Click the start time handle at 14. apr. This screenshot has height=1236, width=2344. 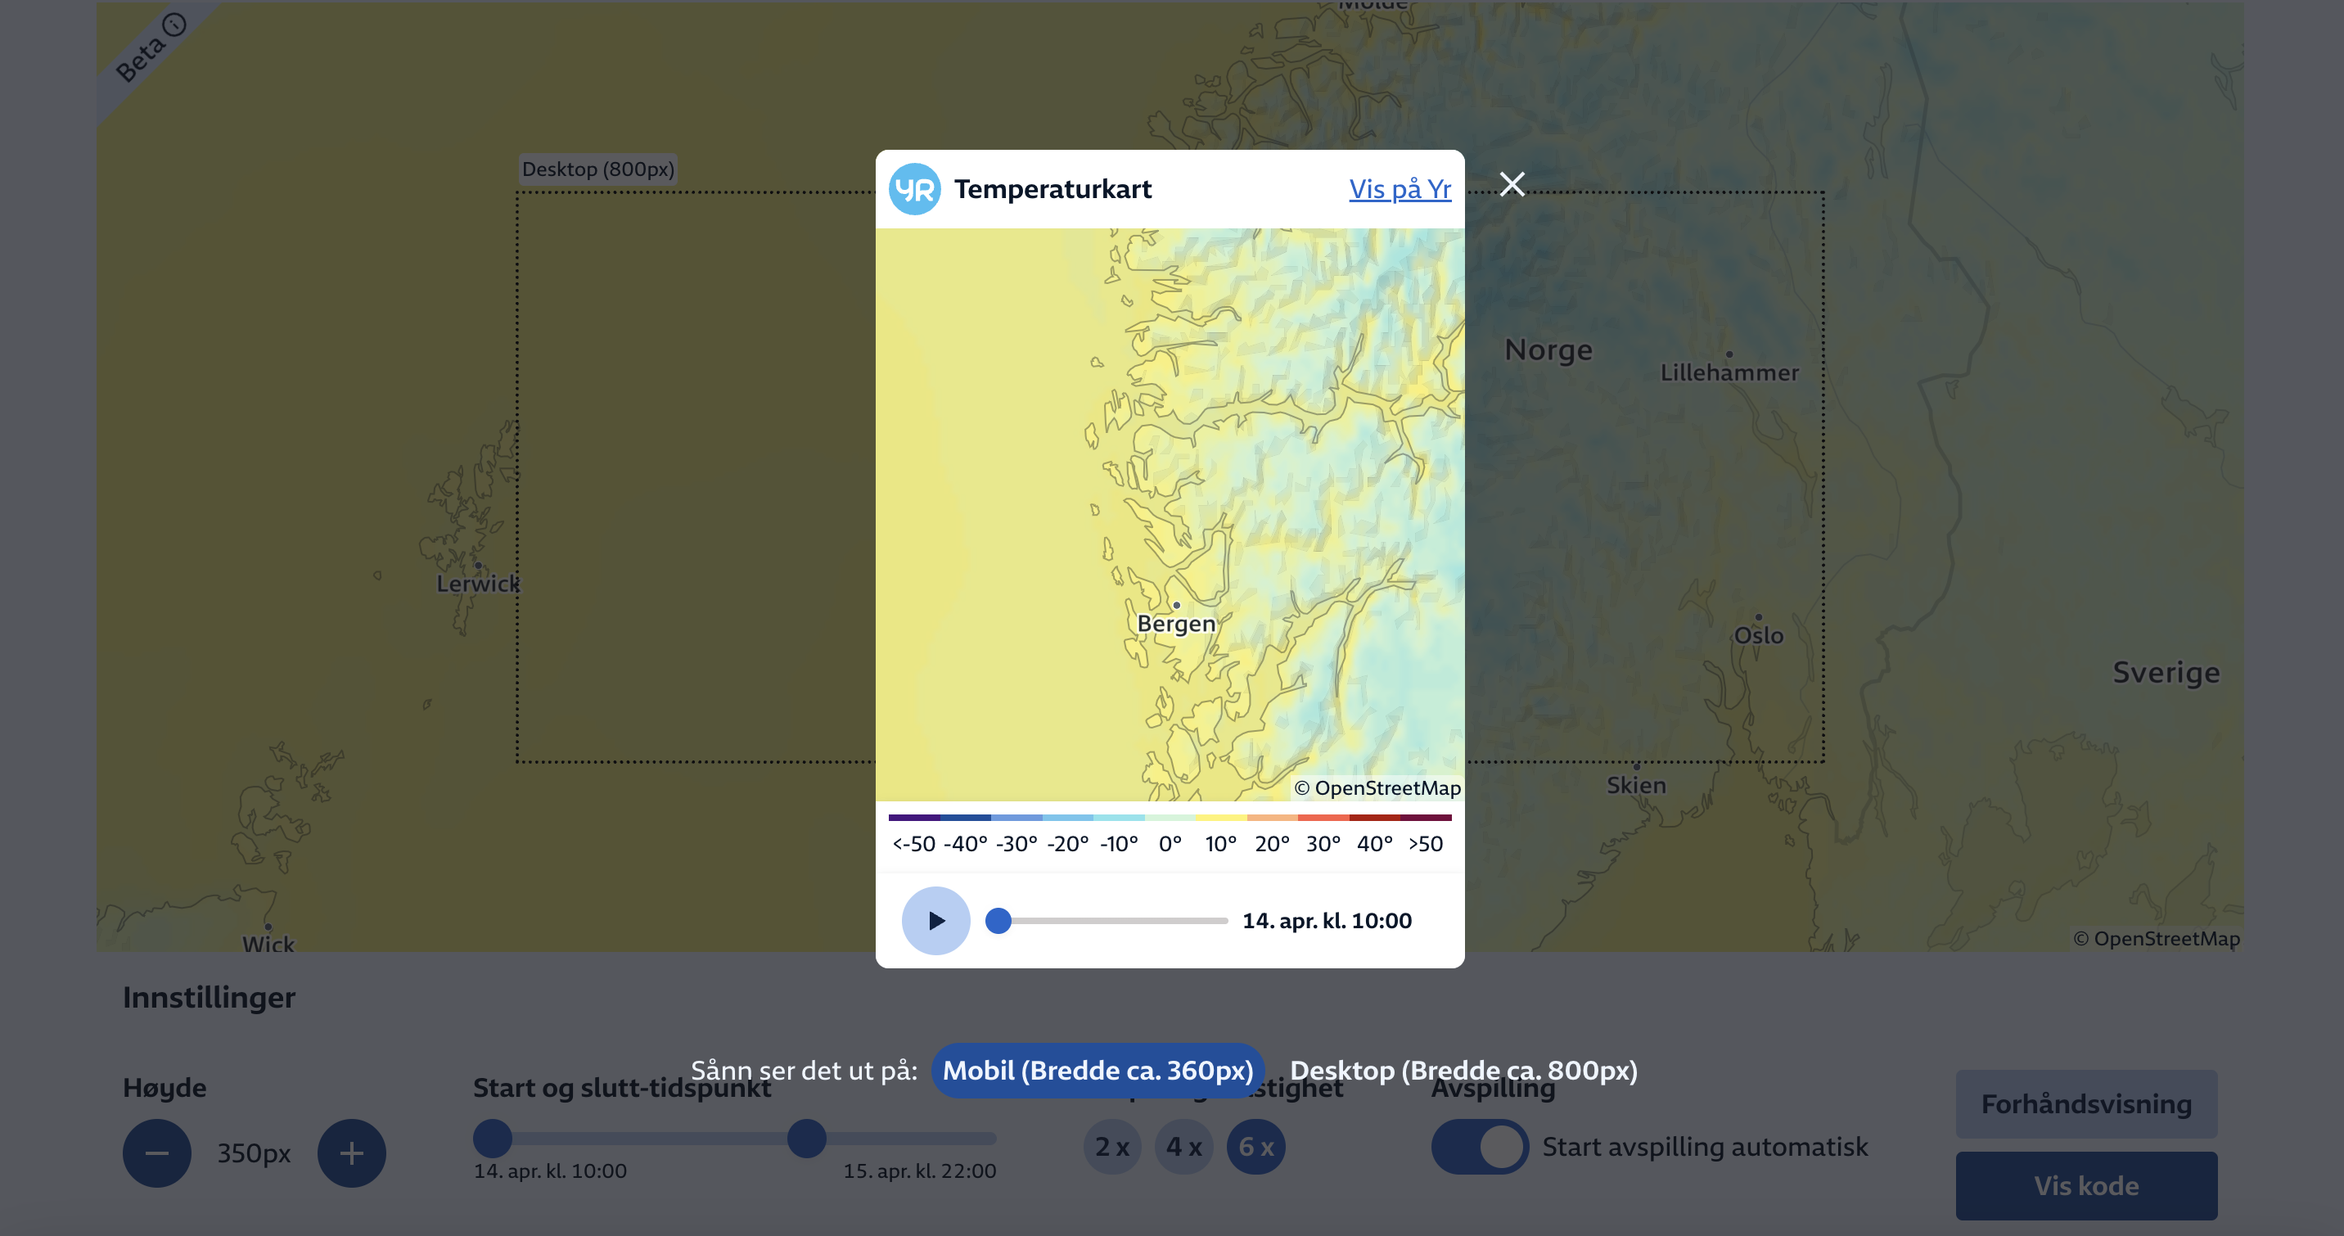coord(492,1139)
